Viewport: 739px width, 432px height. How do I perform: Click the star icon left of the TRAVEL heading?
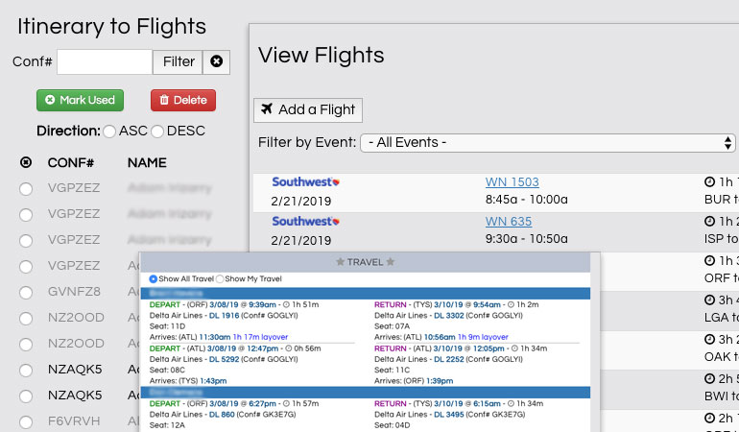[x=340, y=261]
